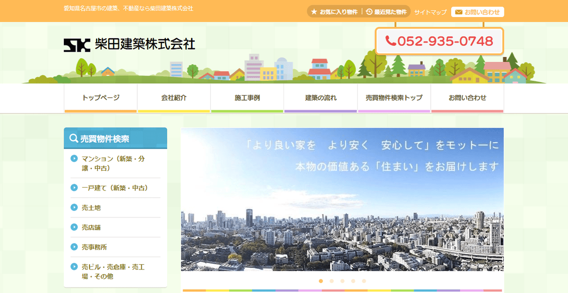The width and height of the screenshot is (568, 293).
Task: Open 売買物件検索トップ from the navigation
Action: tap(394, 98)
